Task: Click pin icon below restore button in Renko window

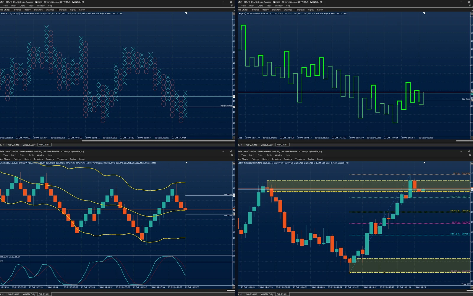Action: (231, 155)
